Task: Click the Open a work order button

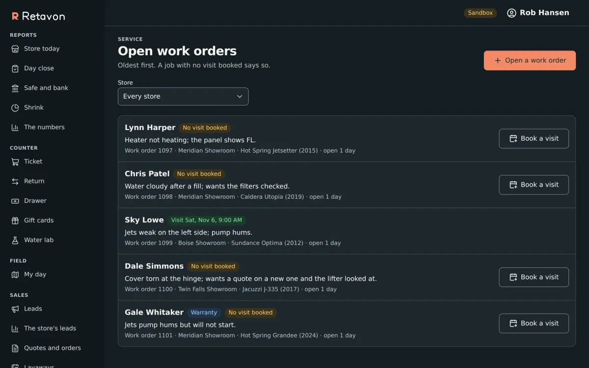Action: coord(530,60)
